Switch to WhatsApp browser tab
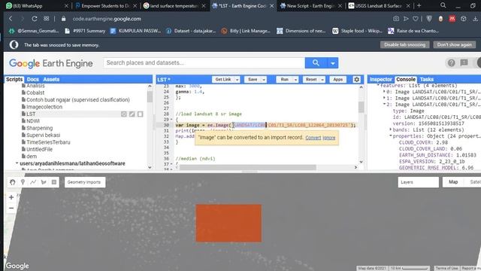 pyautogui.click(x=37, y=5)
